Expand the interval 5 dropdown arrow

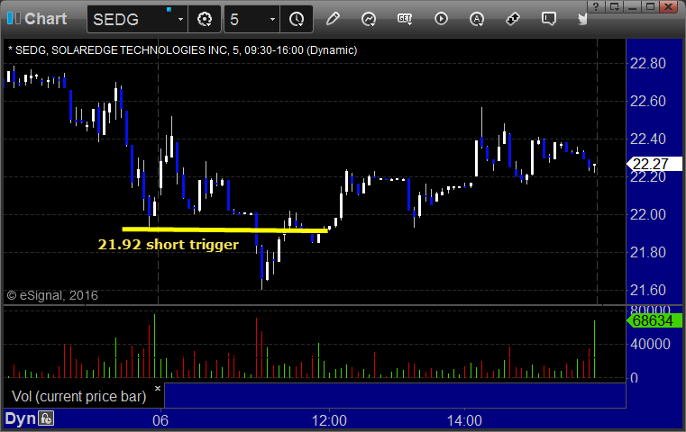point(272,19)
